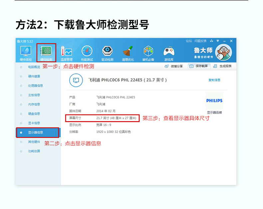Launch 性能测试 performance test
Screen dimensions: 263x209
click(87, 53)
